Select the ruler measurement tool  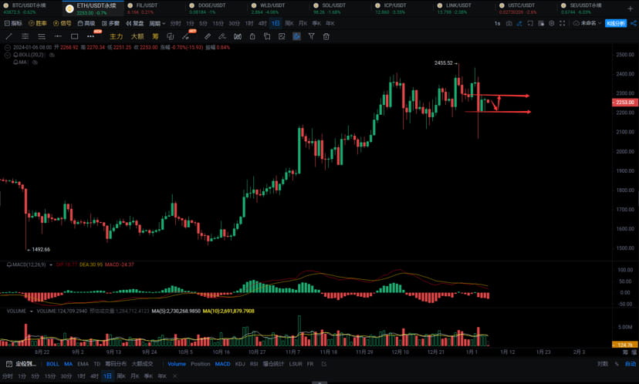pyautogui.click(x=208, y=37)
